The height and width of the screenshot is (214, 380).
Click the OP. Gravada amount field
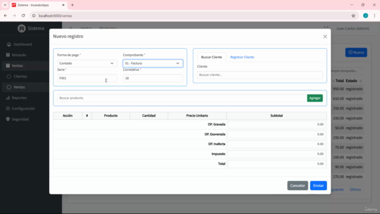click(x=277, y=124)
